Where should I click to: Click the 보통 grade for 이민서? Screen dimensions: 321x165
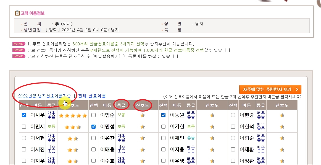point(51,127)
